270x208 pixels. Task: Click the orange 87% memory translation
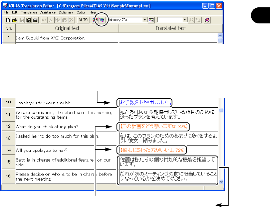click(154, 126)
